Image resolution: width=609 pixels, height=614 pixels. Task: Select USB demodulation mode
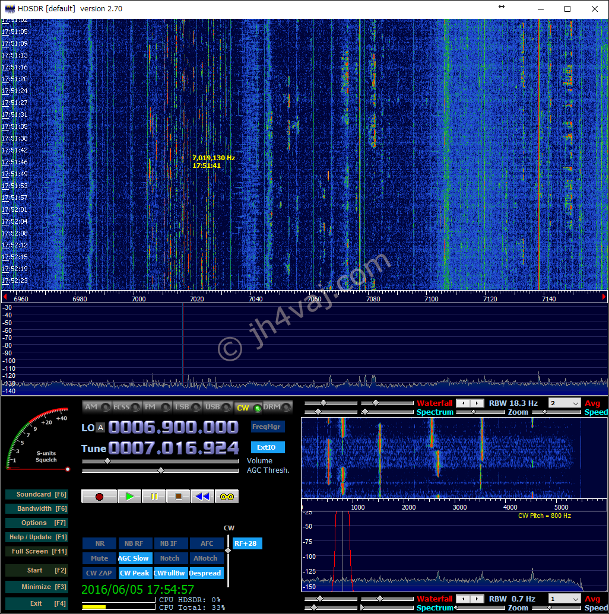pyautogui.click(x=218, y=407)
